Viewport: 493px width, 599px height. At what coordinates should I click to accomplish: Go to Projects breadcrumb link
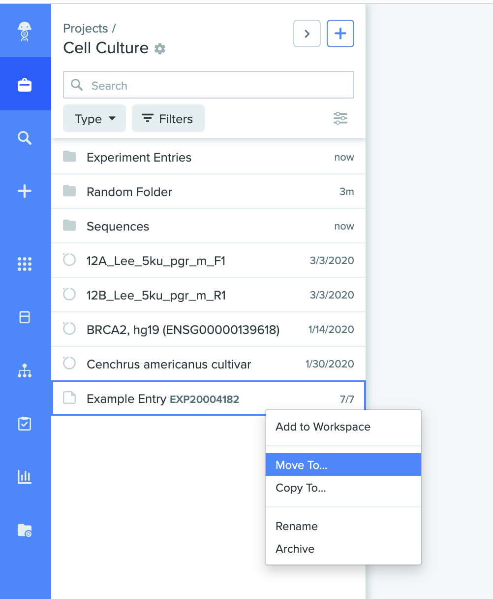click(86, 29)
